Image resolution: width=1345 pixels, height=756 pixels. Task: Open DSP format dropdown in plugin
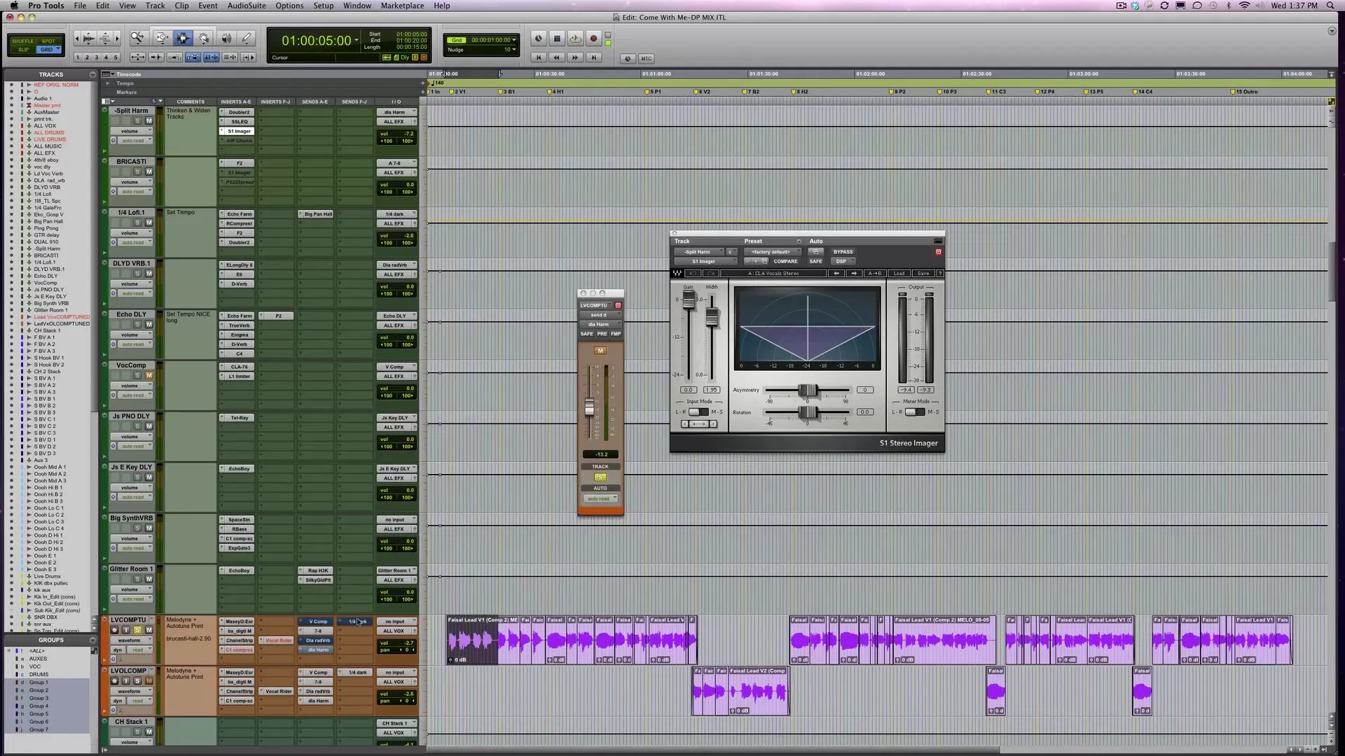(843, 261)
